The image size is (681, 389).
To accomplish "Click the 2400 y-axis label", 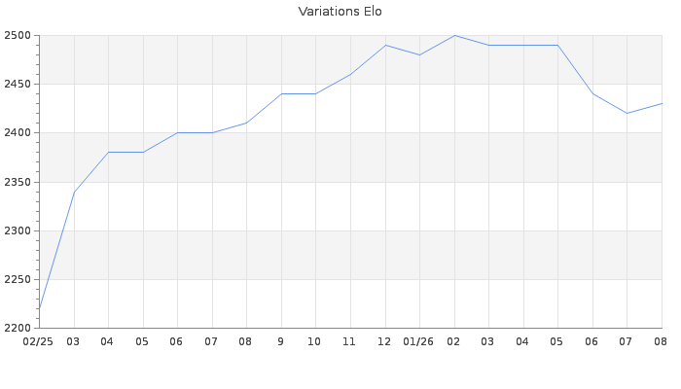I will [18, 133].
